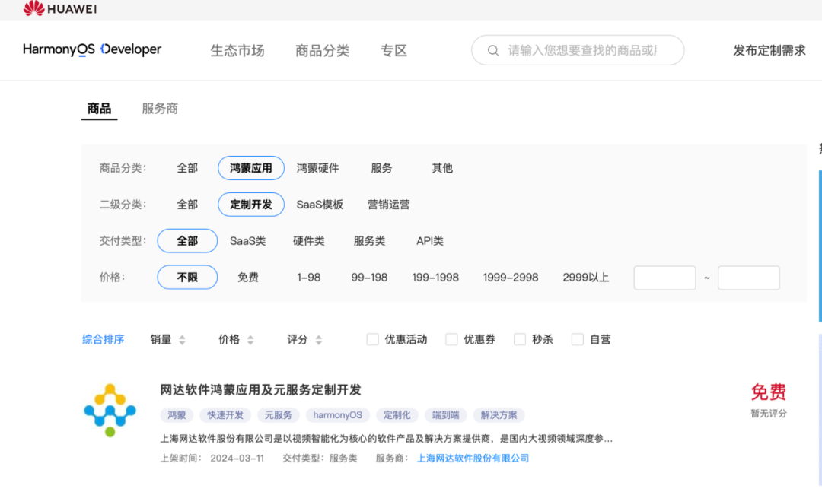Select 全部 in 交付类型 row

click(x=187, y=241)
